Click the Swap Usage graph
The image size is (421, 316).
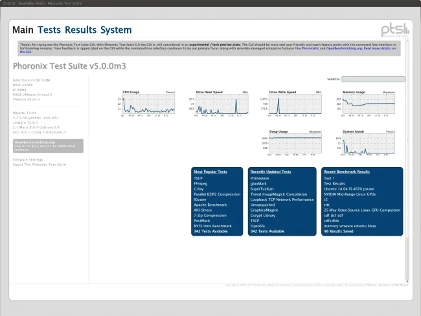point(295,143)
